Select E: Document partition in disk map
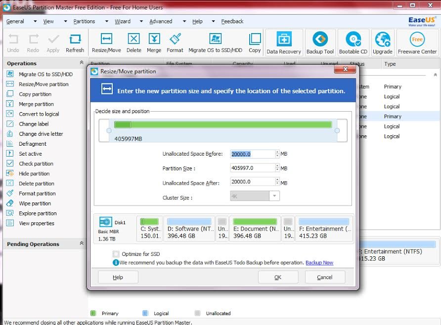The width and height of the screenshot is (441, 325). click(255, 229)
